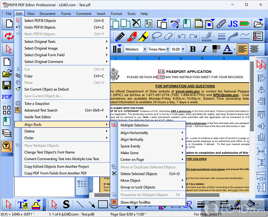Toggle Italic text formatting
268x217 pixels.
204,49
